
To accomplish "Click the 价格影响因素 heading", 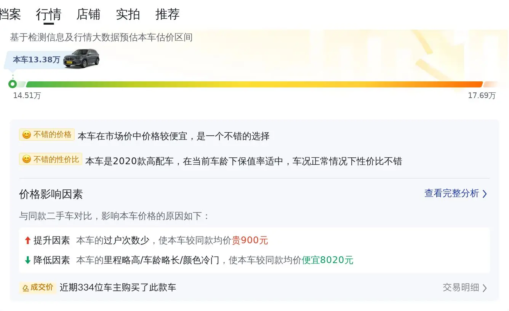I will tap(51, 194).
